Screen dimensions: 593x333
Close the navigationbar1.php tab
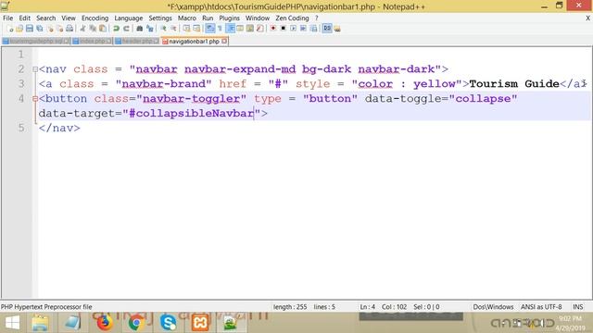pos(224,41)
